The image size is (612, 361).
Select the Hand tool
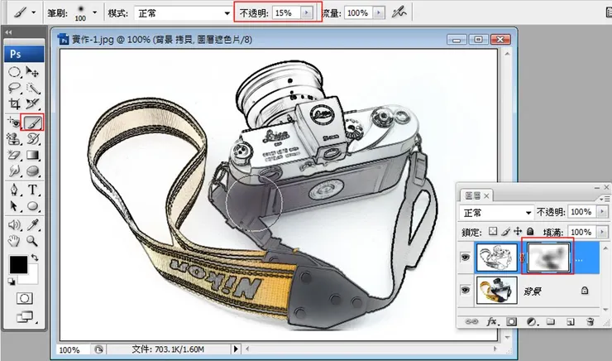[x=14, y=241]
